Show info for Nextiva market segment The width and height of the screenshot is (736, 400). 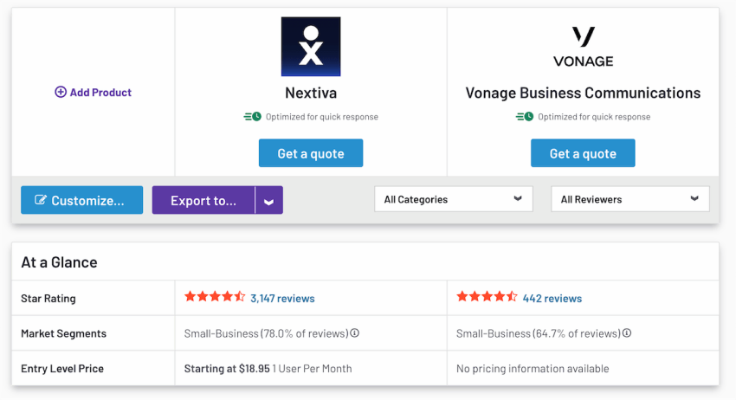pyautogui.click(x=355, y=332)
